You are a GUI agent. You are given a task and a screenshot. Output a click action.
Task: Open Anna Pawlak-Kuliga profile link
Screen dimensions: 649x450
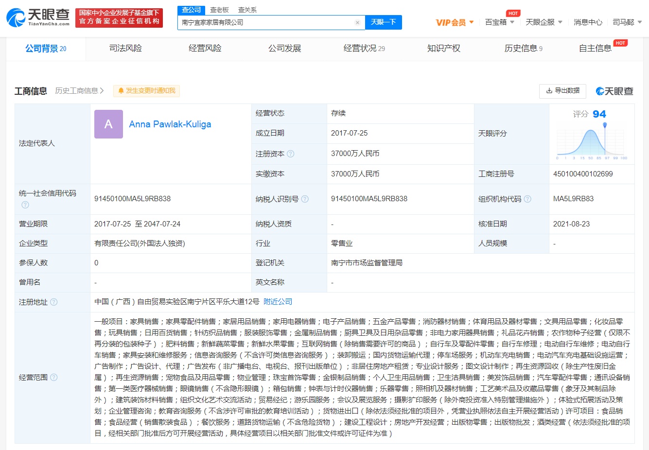pyautogui.click(x=170, y=124)
